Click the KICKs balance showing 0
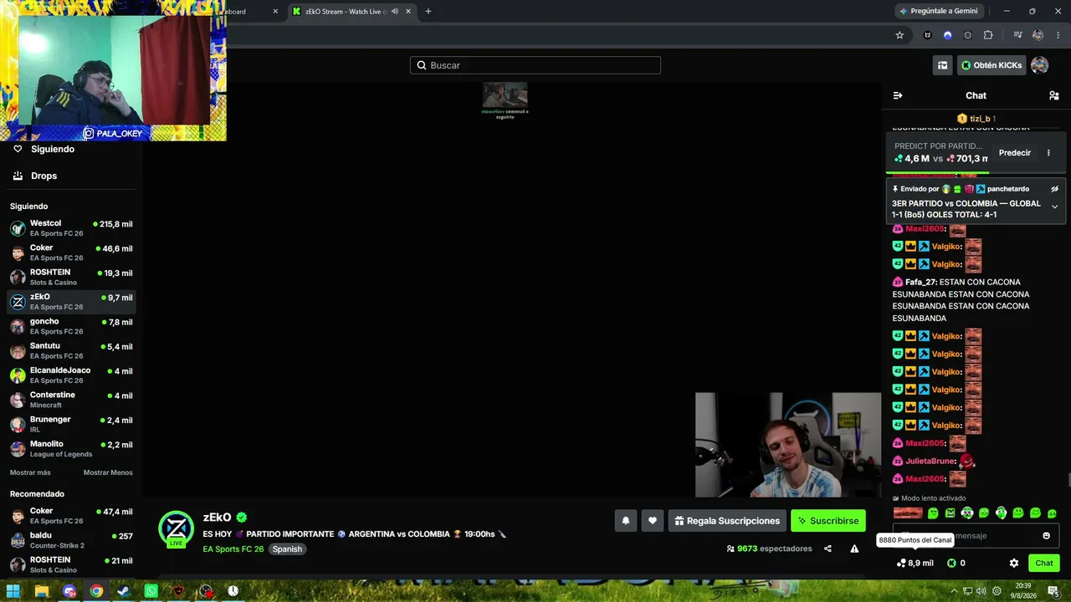The width and height of the screenshot is (1071, 602). click(x=956, y=563)
